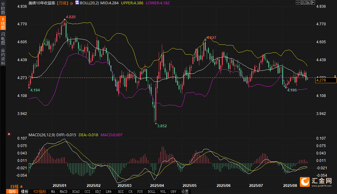Click the red sun icon beside MACD panel
Screen dimensions: 337x194
coord(9,134)
